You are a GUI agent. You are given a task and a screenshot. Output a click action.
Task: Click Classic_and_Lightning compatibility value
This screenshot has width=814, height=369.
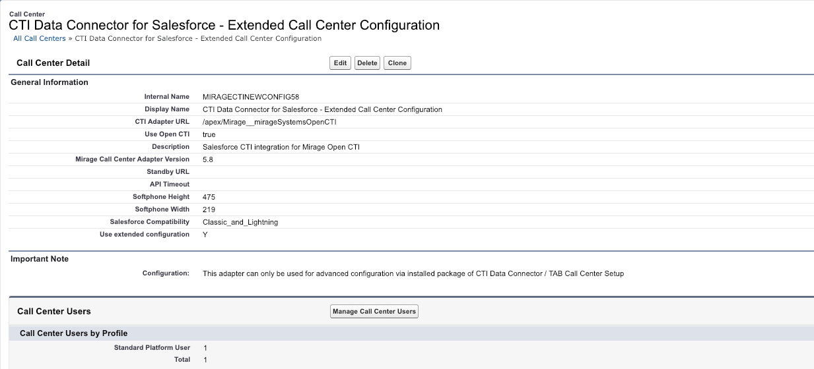click(x=240, y=222)
